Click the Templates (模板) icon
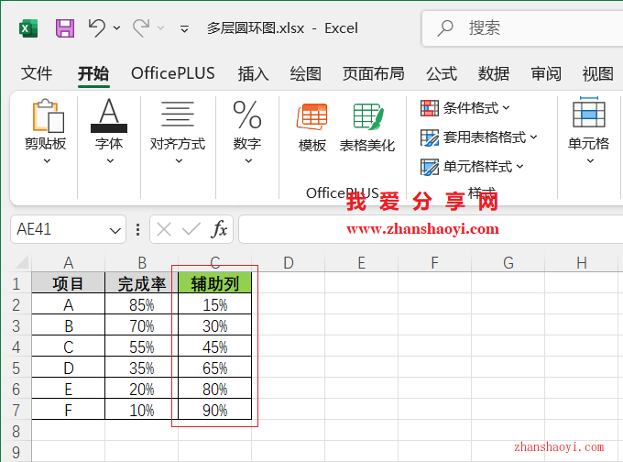The height and width of the screenshot is (462, 623). point(312,117)
